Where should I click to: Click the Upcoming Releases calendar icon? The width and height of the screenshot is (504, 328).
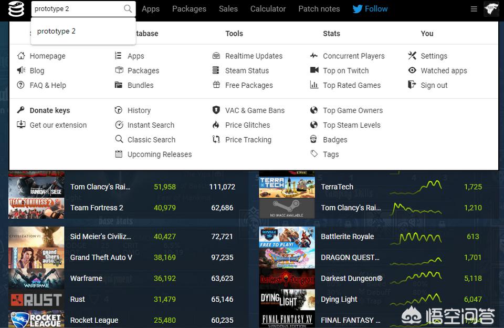119,154
